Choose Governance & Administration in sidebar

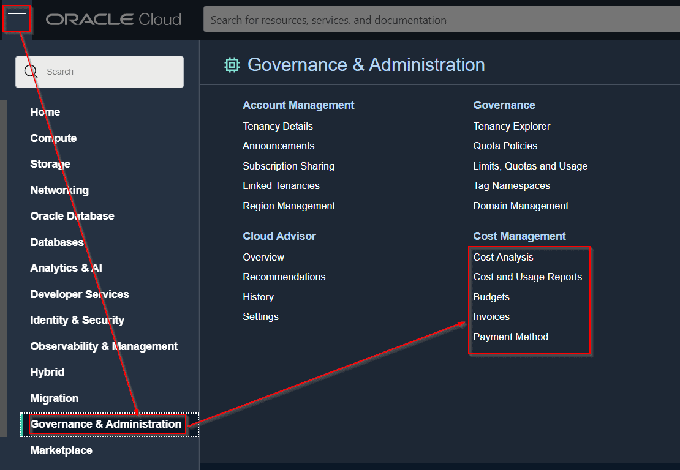[x=106, y=424]
